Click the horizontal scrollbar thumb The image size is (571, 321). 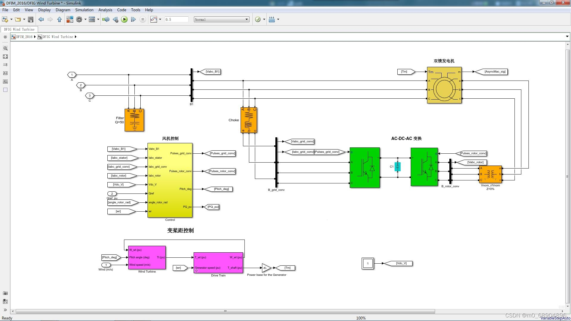click(225, 311)
